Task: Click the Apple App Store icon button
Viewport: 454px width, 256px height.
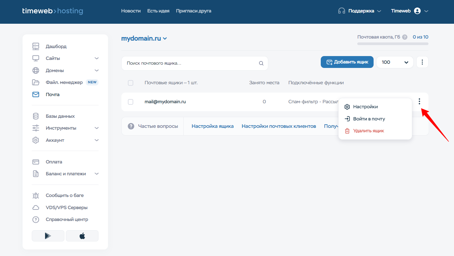Action: tap(82, 236)
